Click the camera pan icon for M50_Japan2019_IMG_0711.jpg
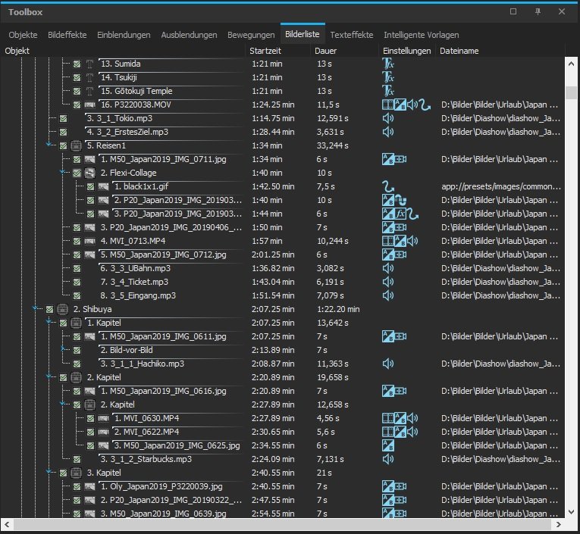This screenshot has width=580, height=534. [400, 159]
